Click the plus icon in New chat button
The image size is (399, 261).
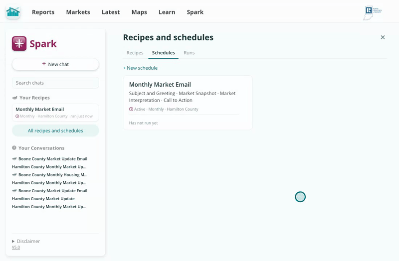[x=44, y=64]
